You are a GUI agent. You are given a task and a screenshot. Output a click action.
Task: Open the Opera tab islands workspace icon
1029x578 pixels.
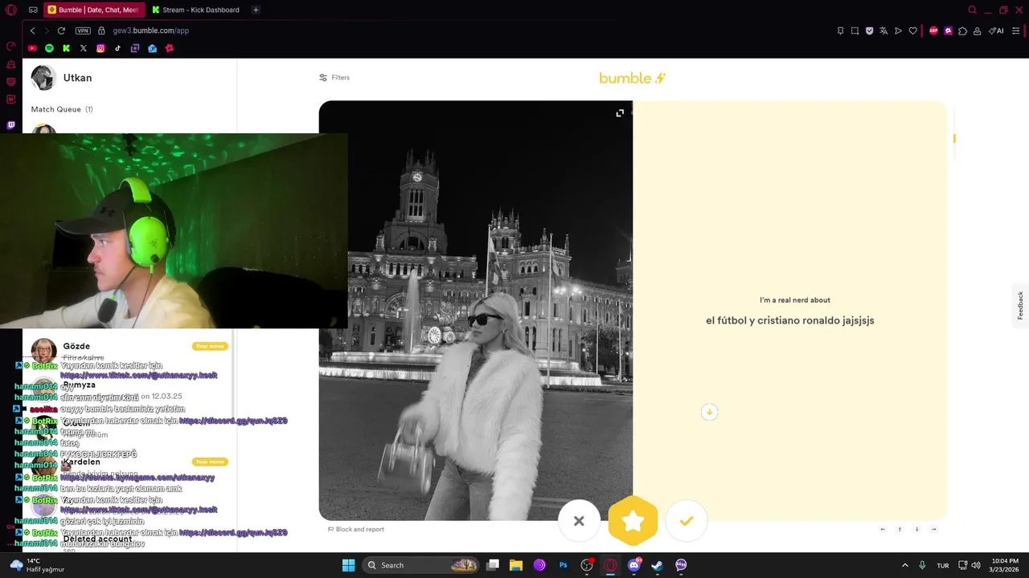click(x=33, y=10)
